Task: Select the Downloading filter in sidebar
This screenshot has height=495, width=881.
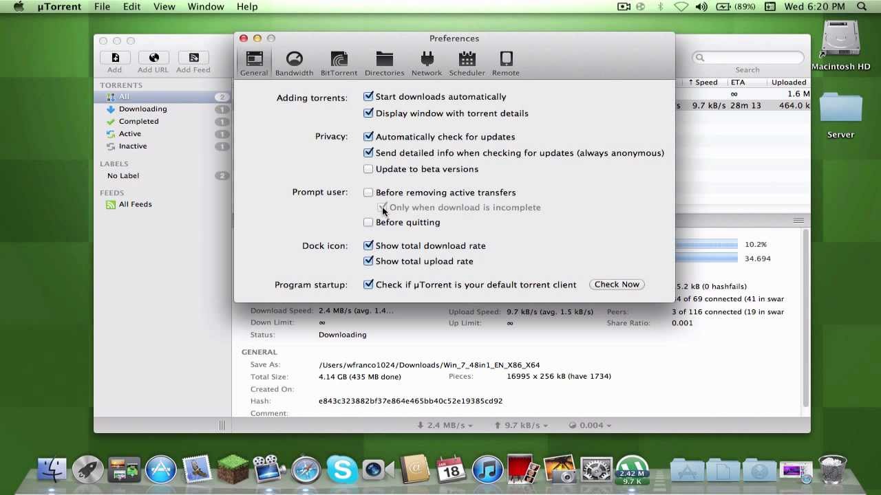Action: [142, 109]
